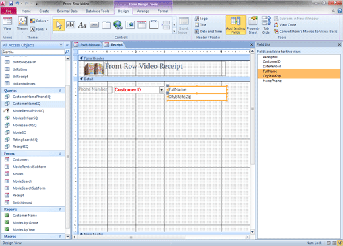Select the Text Box control tool
This screenshot has width=343, height=246.
click(x=71, y=25)
